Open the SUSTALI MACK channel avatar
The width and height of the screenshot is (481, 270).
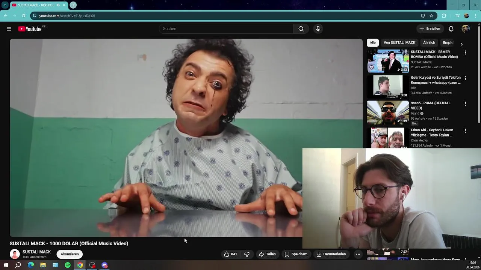coord(15,254)
